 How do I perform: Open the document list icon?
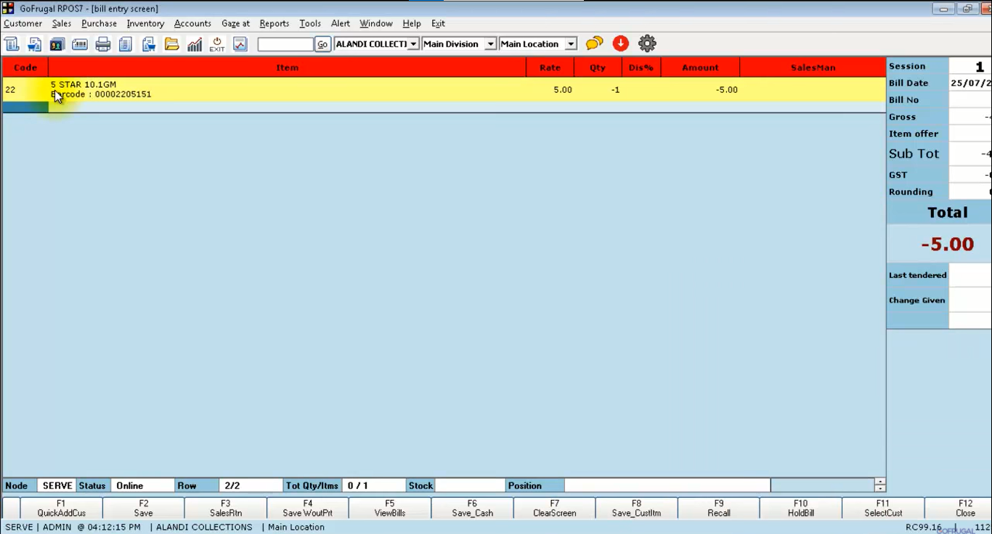click(x=126, y=44)
